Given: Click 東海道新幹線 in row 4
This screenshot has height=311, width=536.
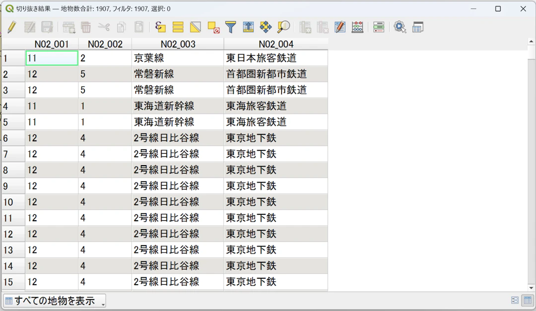Looking at the screenshot, I should (x=178, y=106).
